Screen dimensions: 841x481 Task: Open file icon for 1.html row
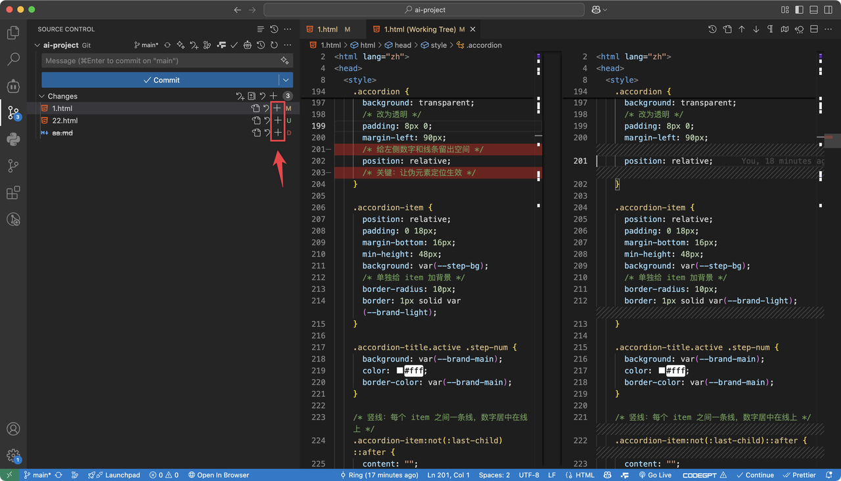tap(256, 108)
